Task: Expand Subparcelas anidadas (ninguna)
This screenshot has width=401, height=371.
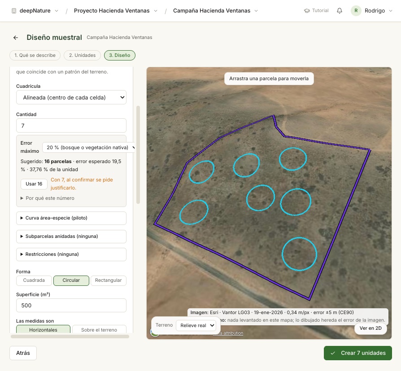Action: pyautogui.click(x=71, y=236)
